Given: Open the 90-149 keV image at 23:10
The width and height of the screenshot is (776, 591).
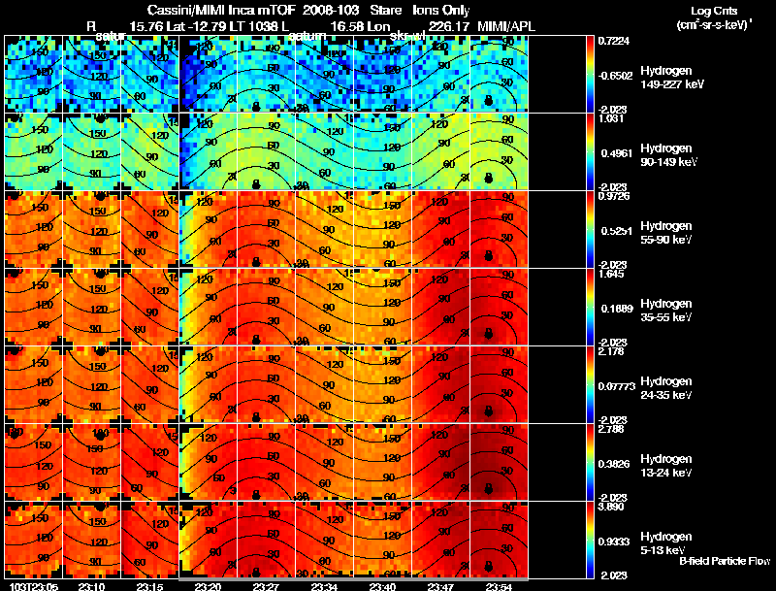Looking at the screenshot, I should 91,151.
